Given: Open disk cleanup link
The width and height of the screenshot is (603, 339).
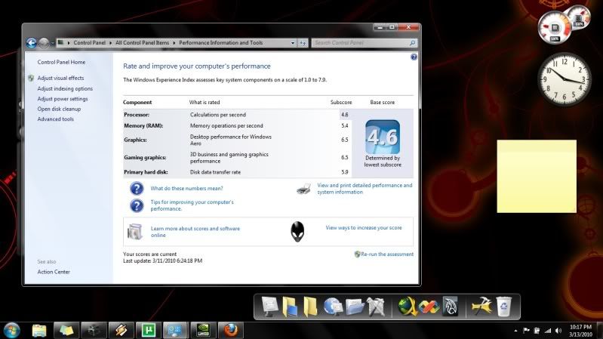Looking at the screenshot, I should (x=59, y=109).
